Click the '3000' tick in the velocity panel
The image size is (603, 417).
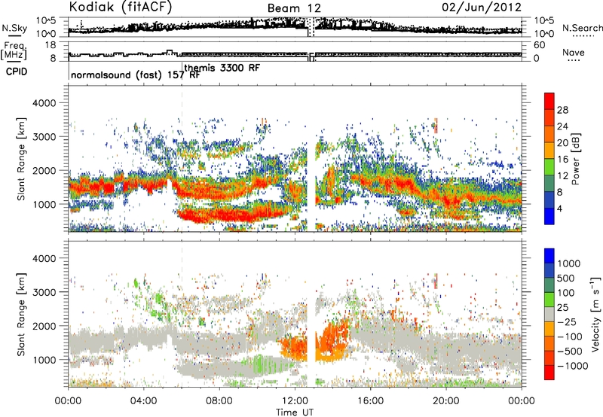(x=44, y=292)
